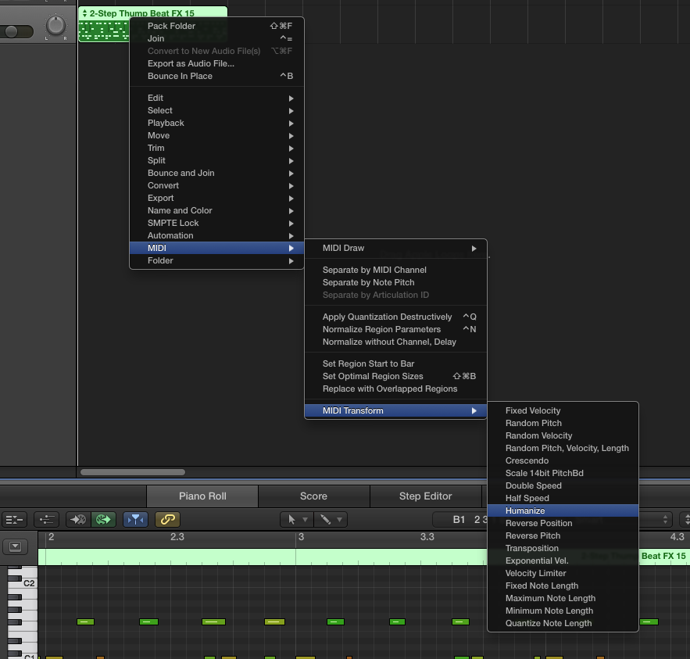Image resolution: width=690 pixels, height=659 pixels.
Task: Choose Bounce In Place
Action: click(216, 76)
